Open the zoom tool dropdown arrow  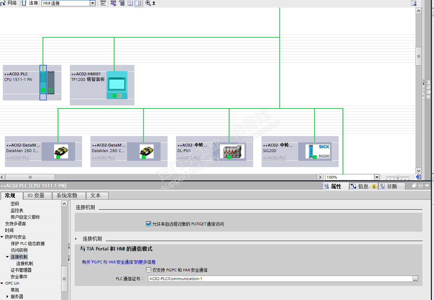tap(154, 3)
